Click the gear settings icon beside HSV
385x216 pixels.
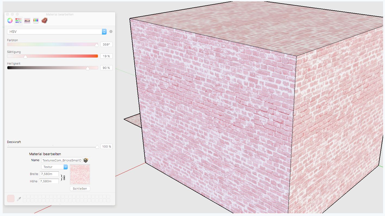111,31
